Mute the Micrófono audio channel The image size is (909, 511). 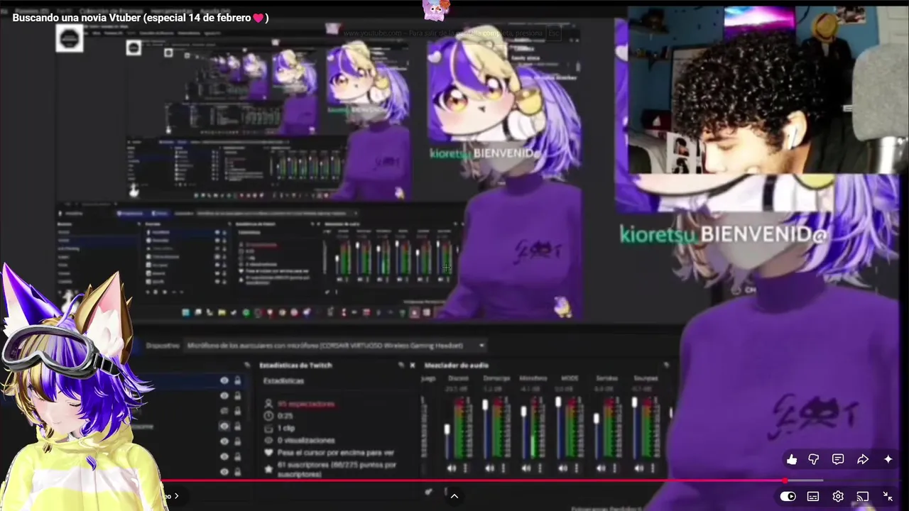526,468
